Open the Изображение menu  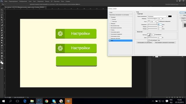(23, 1)
